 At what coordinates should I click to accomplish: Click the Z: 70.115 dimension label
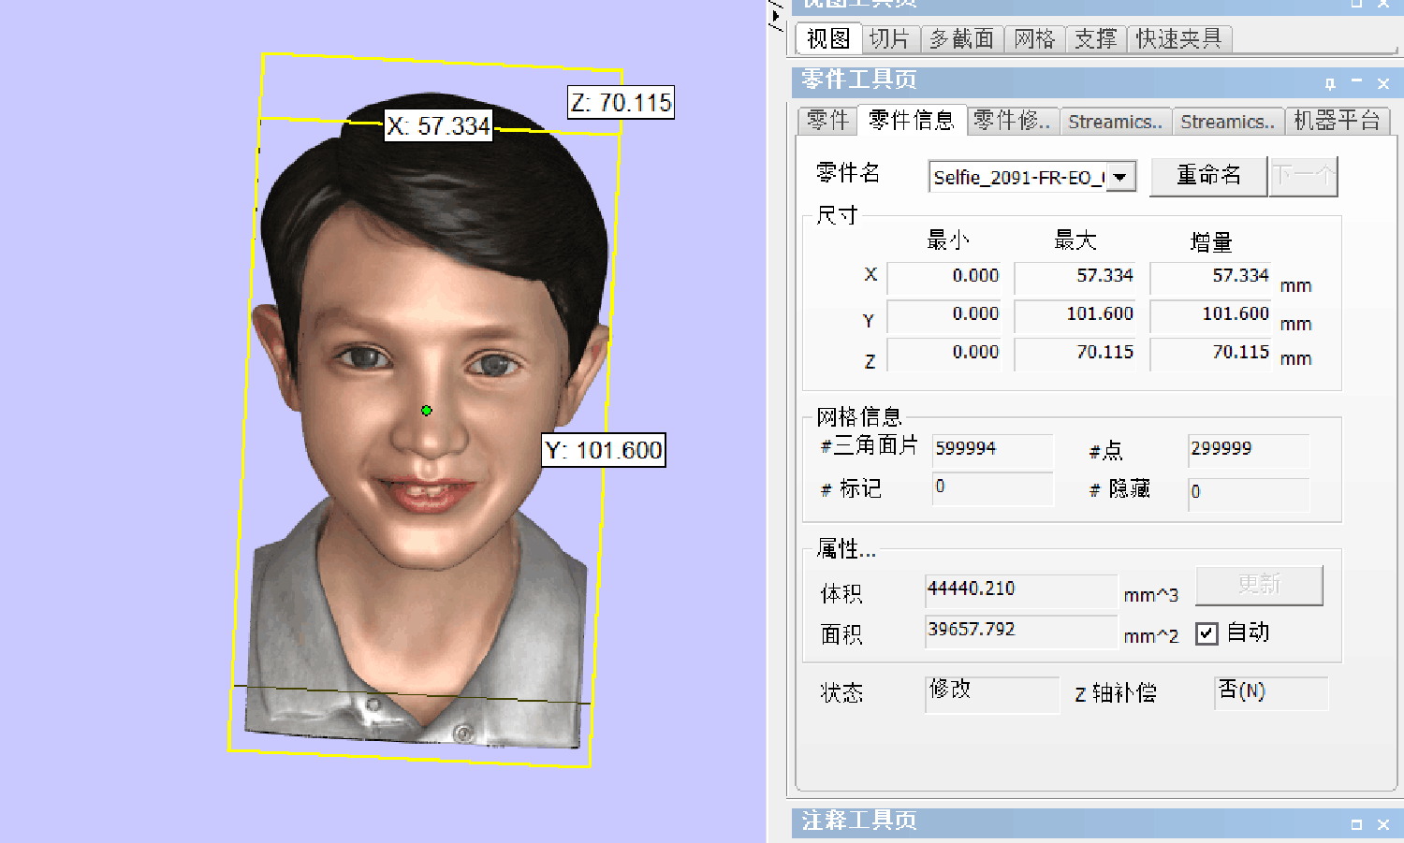(622, 102)
